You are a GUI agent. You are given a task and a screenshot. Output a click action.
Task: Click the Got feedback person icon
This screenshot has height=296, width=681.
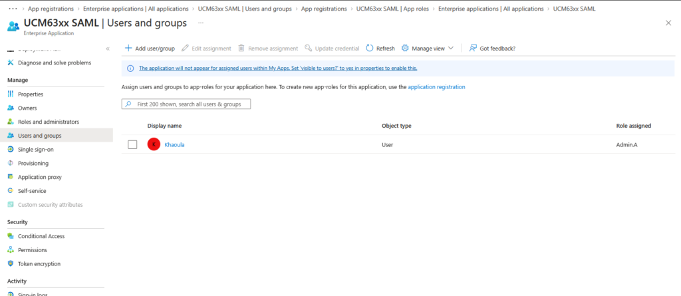click(474, 49)
